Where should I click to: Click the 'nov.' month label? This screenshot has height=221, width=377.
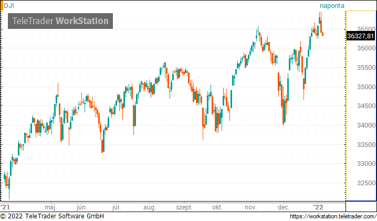click(x=251, y=207)
